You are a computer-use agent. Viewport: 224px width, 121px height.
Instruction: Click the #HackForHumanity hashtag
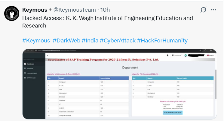[162, 40]
